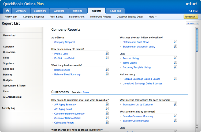This screenshot has width=201, height=132.
Task: Open the Transaction List by Customer link
Action: pos(138,105)
